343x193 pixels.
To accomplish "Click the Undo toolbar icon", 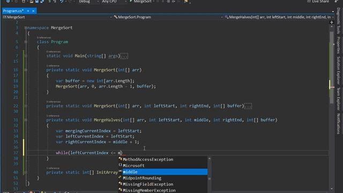I will point(62,1).
